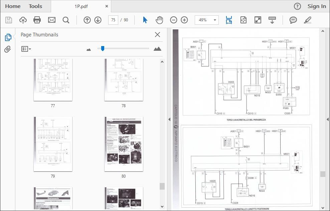Viewport: 330px width, 211px height.
Task: Click thumbnails panel scroll up arrow
Action: tap(162, 62)
